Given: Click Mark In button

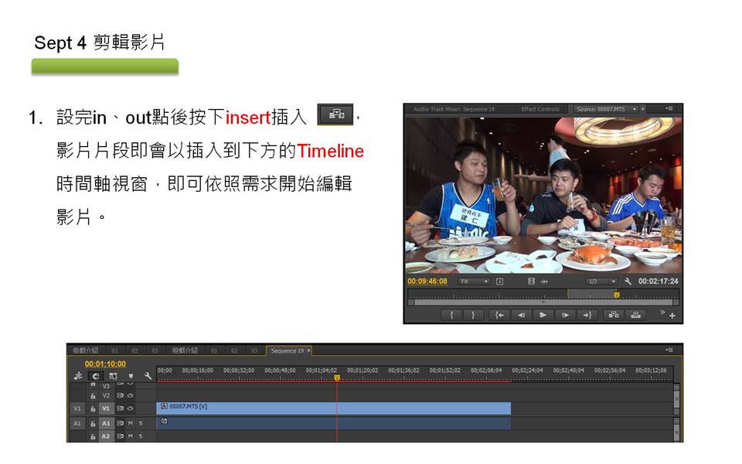Looking at the screenshot, I should [451, 315].
